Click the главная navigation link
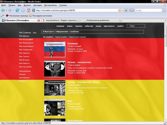Image resolution: width=167 pixels, height=125 pixels. [60, 26]
